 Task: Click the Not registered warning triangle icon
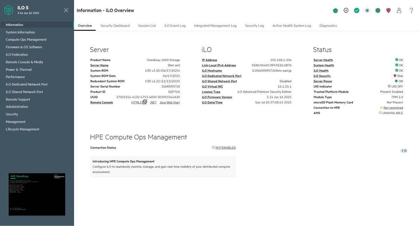click(381, 108)
